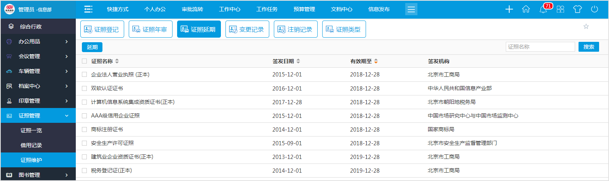Log out using the power icon
The width and height of the screenshot is (609, 181).
coord(595,9)
